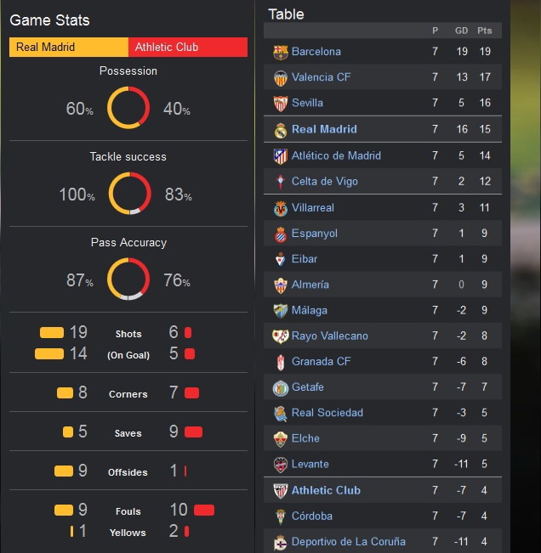Sort table by Pts column header
Screen dimensions: 541x553
click(x=485, y=31)
